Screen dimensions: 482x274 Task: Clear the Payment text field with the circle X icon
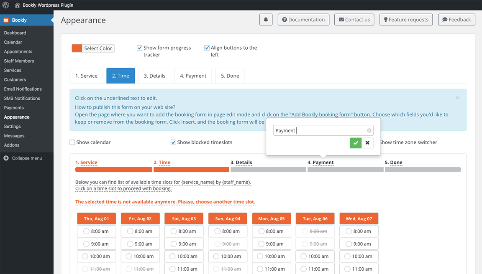click(369, 130)
